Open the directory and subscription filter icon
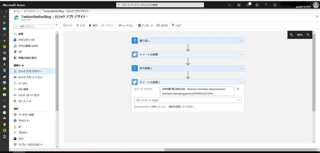Image resolution: width=320 pixels, height=153 pixels. (239, 5)
